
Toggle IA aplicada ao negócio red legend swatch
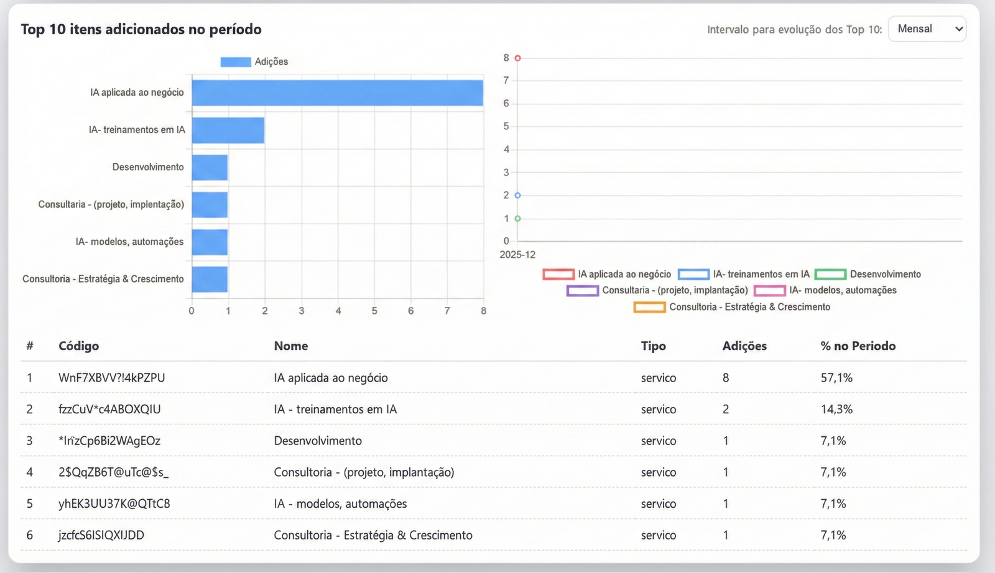click(x=558, y=274)
